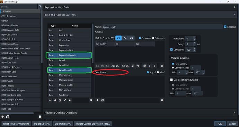Move the selected action down
239x127 pixels.
(155, 66)
